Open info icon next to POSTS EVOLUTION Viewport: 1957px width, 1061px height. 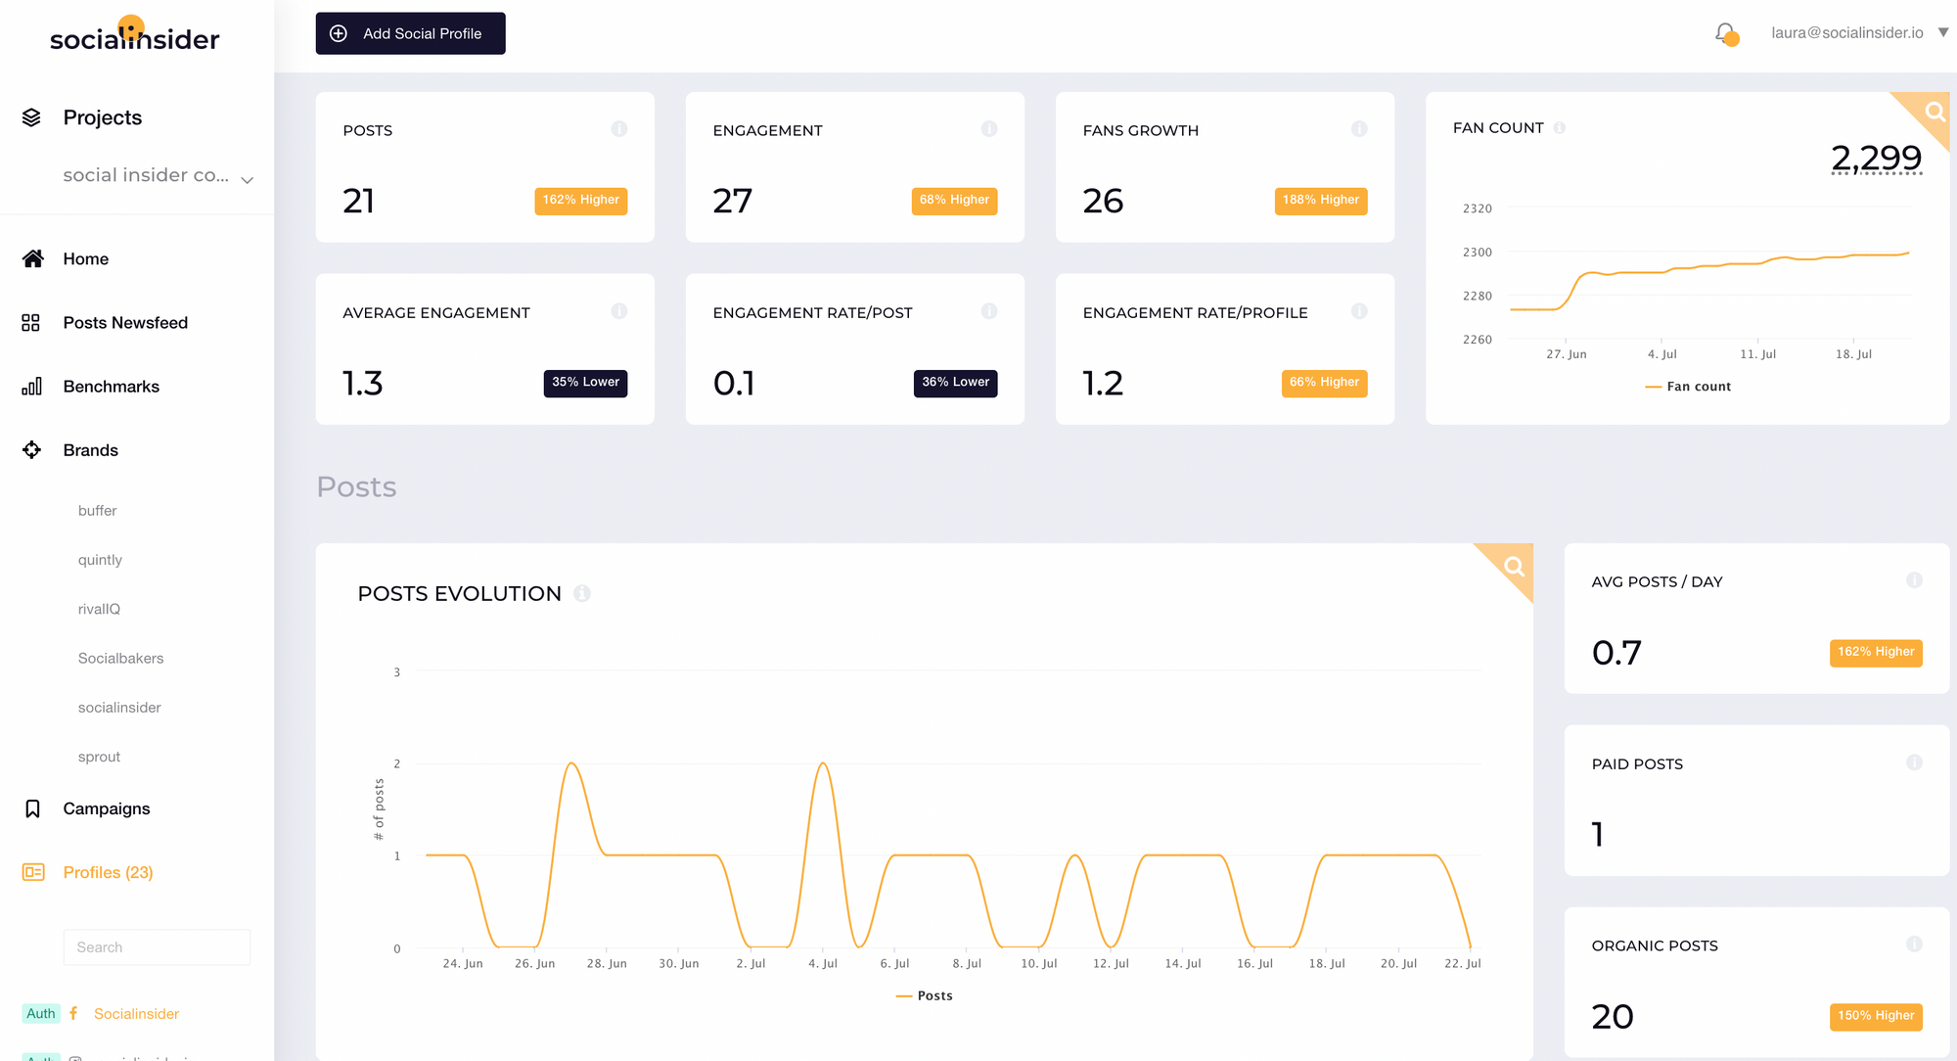click(582, 593)
